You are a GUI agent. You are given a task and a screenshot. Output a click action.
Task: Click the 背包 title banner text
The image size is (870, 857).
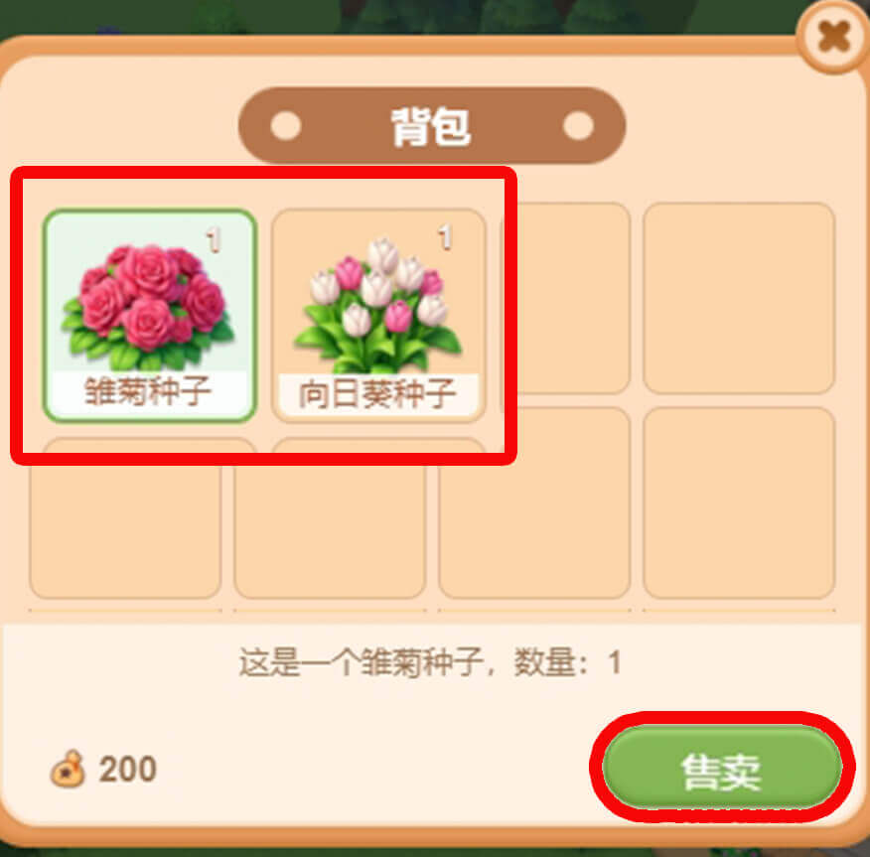pyautogui.click(x=431, y=126)
